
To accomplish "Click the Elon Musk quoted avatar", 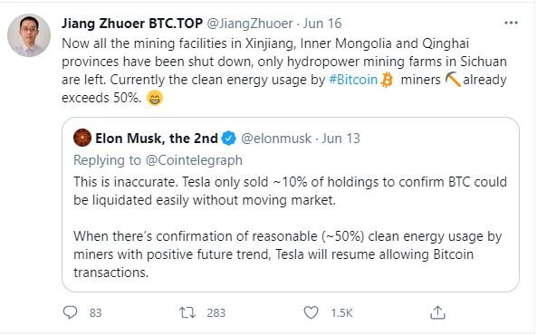I will click(82, 138).
